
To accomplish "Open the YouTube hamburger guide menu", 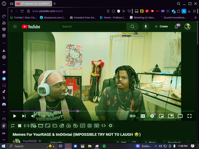I will click(x=15, y=27).
